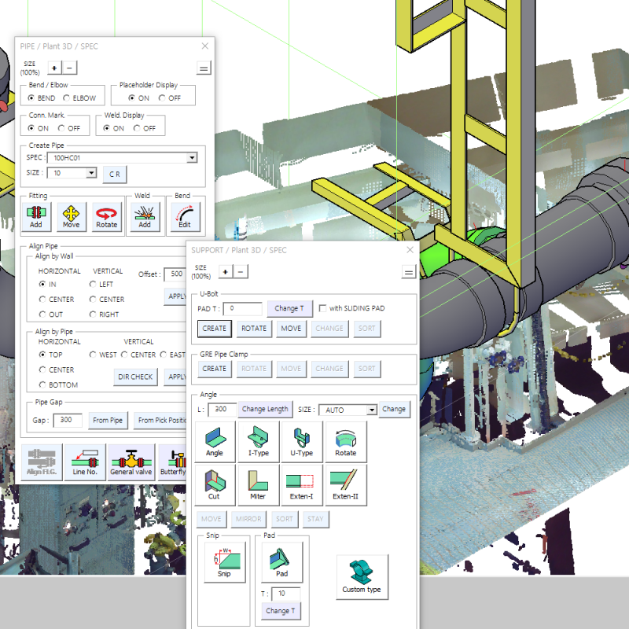The image size is (629, 629).
Task: Click the PIPE panel menu button
Action: point(203,68)
